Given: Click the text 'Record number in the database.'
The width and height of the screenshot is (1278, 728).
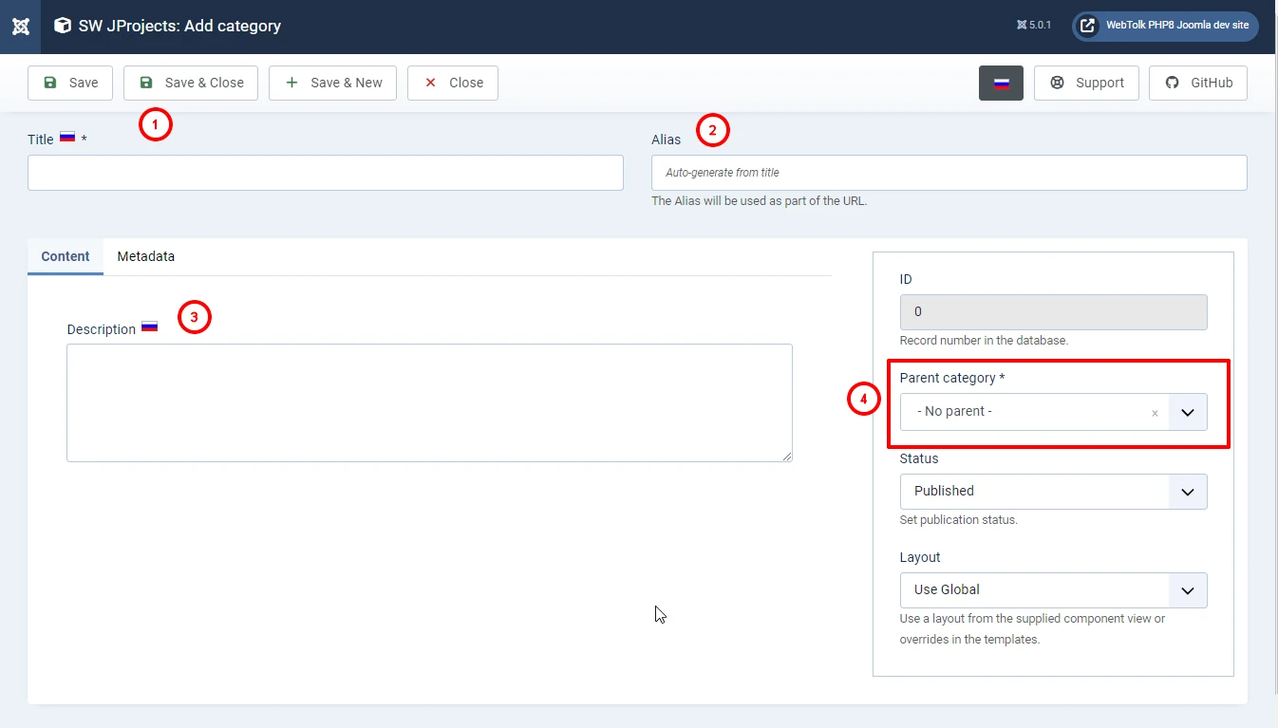Looking at the screenshot, I should tap(984, 340).
